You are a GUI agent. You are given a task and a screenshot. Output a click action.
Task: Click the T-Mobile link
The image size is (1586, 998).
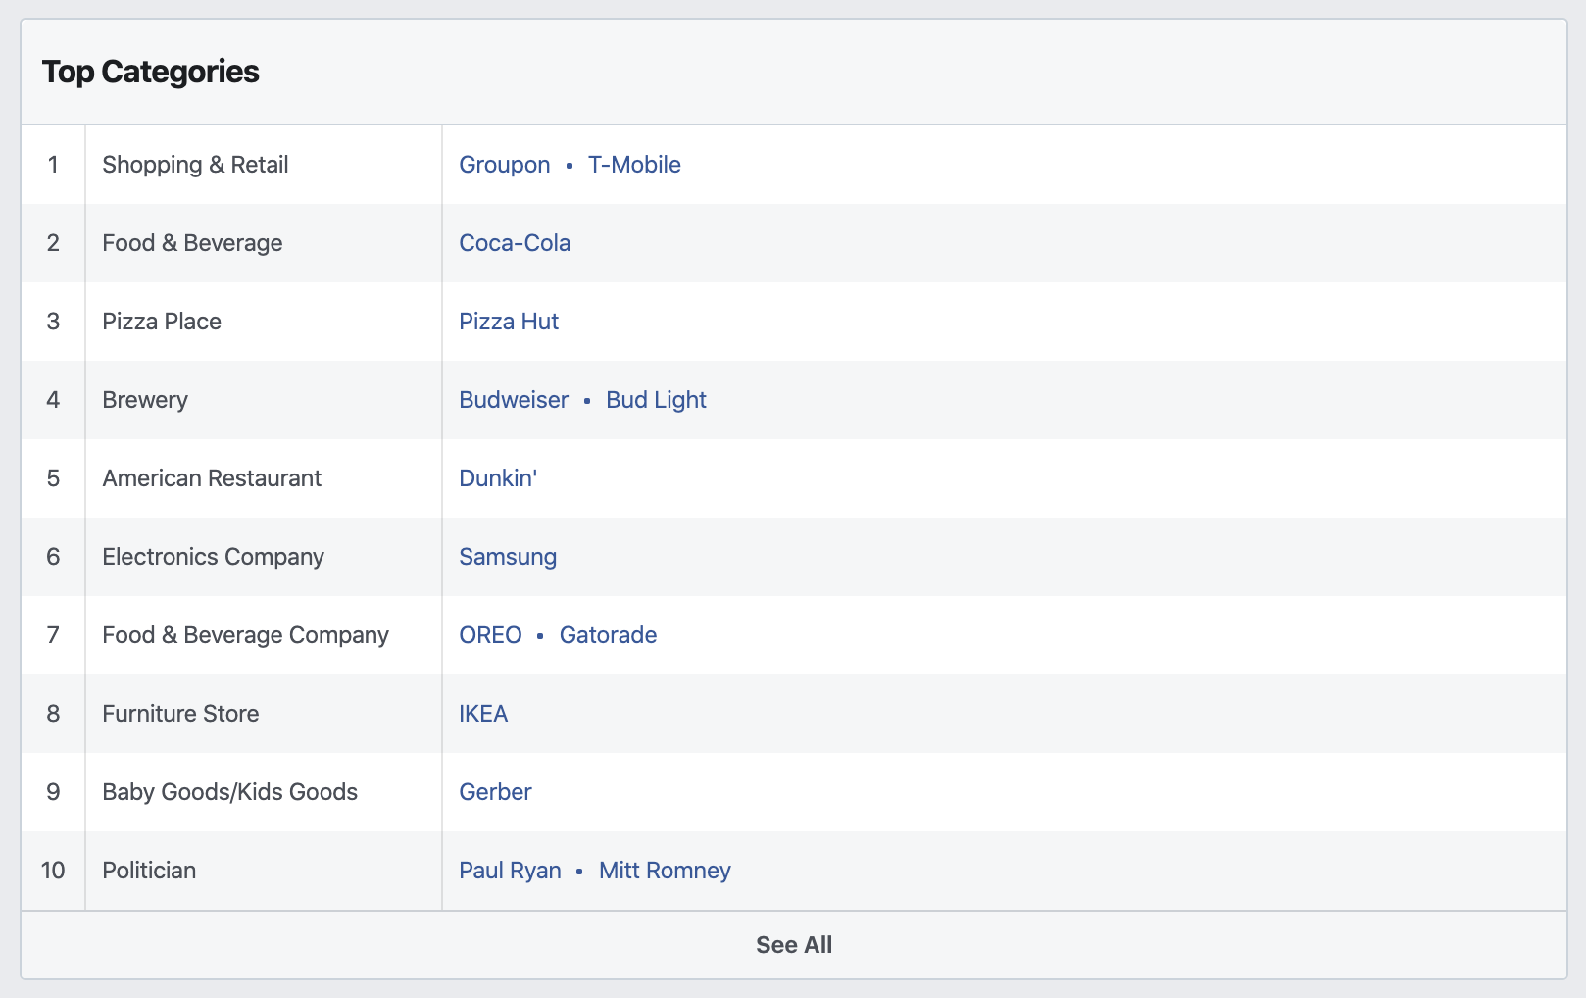click(633, 164)
